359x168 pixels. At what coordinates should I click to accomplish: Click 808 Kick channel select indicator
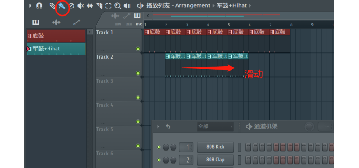pos(240,147)
